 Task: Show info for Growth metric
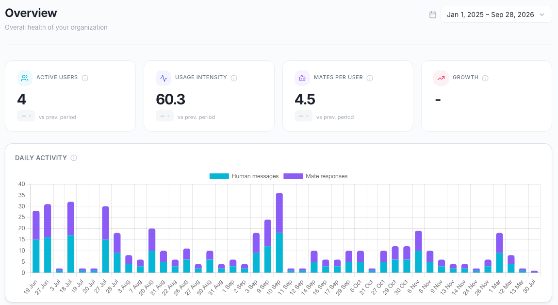485,78
